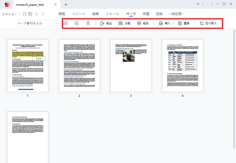
Task: Select page 4 thumbnail with table
Action: (x=183, y=65)
